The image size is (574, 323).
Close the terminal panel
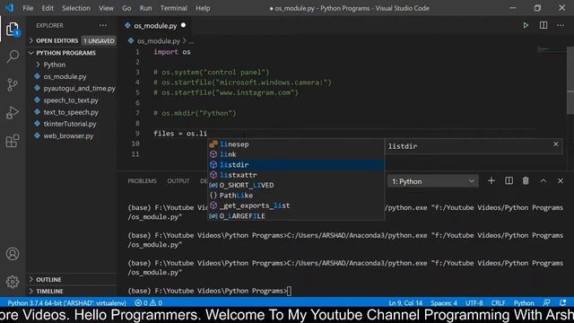pos(561,181)
